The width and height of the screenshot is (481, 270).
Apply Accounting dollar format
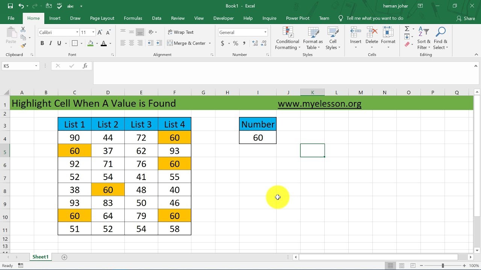click(222, 43)
